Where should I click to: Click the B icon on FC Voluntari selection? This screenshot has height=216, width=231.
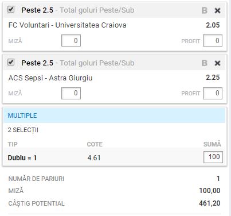click(x=205, y=10)
